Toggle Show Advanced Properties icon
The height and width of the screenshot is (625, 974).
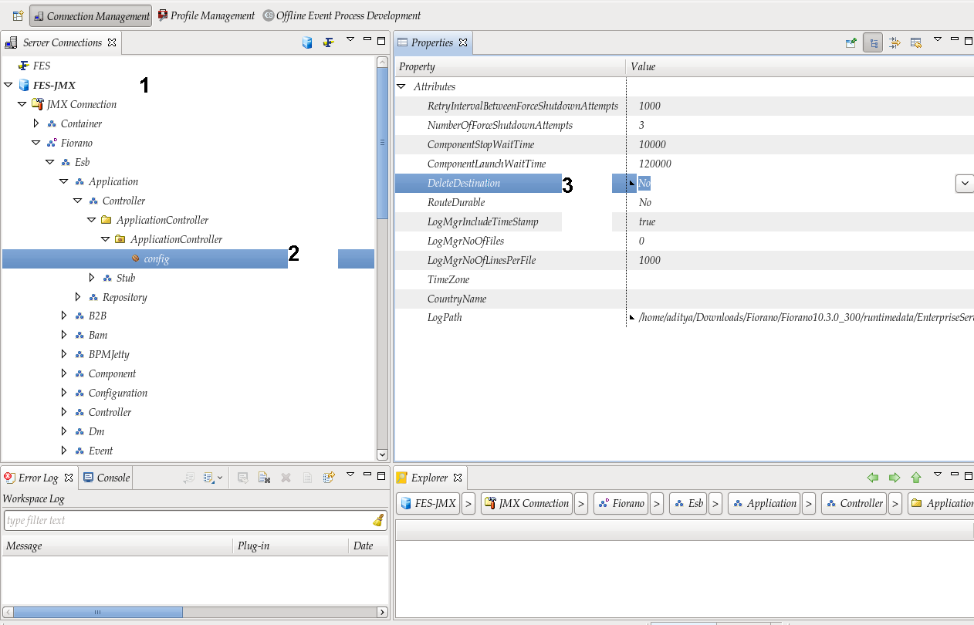tap(895, 42)
